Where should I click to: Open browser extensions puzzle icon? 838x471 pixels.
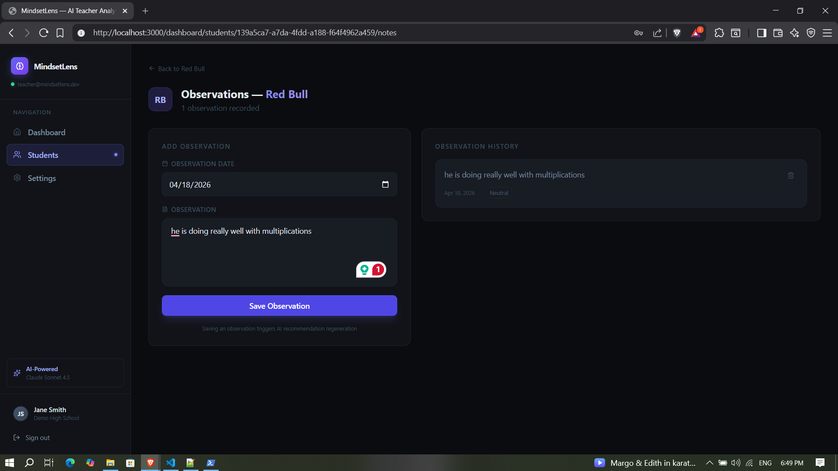[x=719, y=33]
